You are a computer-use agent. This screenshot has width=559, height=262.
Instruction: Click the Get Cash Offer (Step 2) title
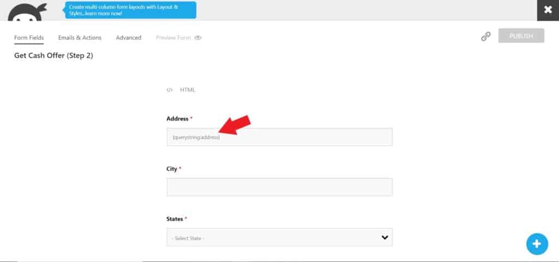click(53, 56)
